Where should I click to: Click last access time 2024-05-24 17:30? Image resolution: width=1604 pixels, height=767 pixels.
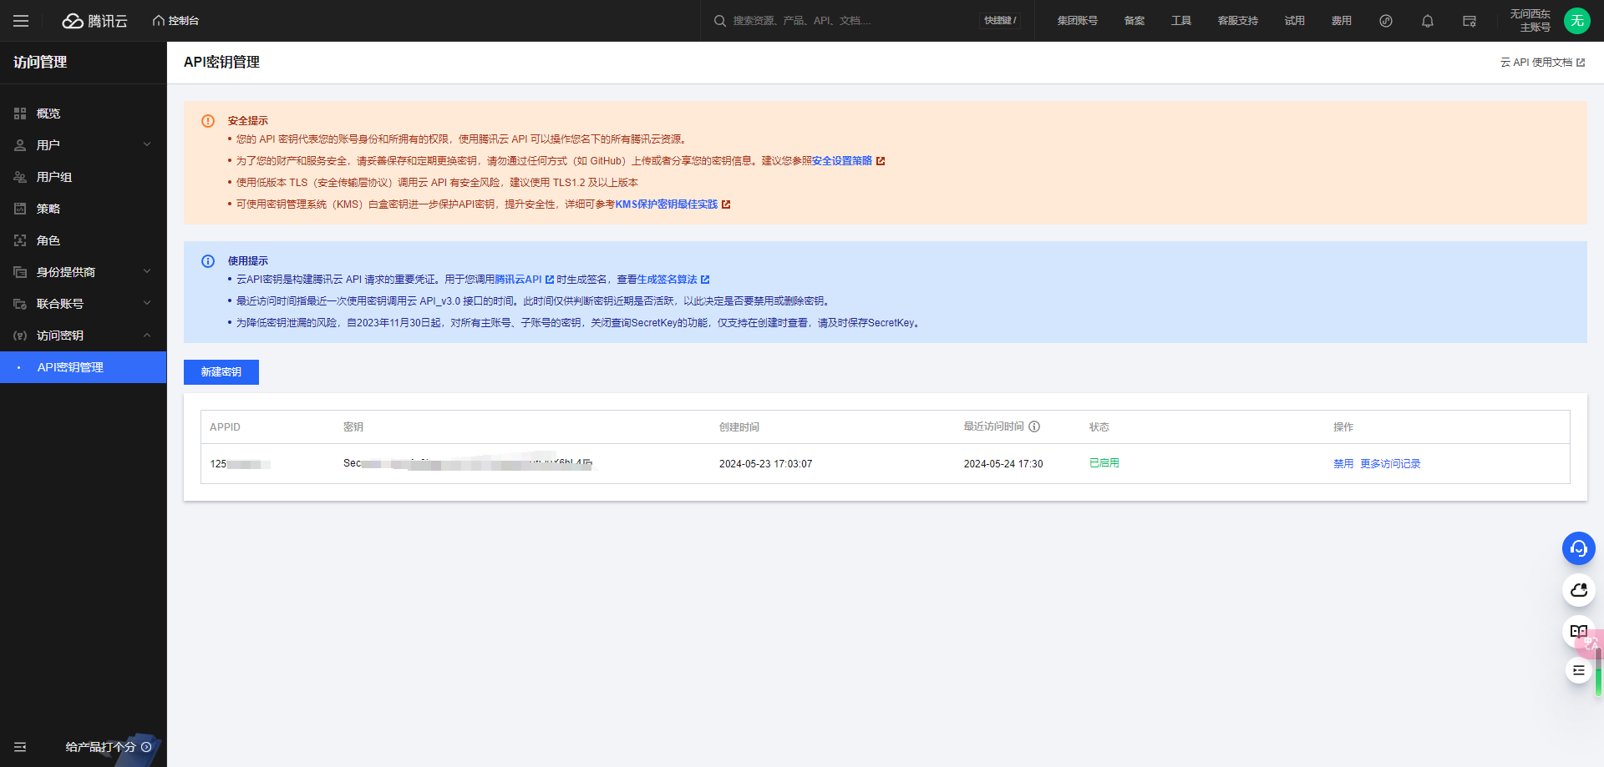(1003, 464)
